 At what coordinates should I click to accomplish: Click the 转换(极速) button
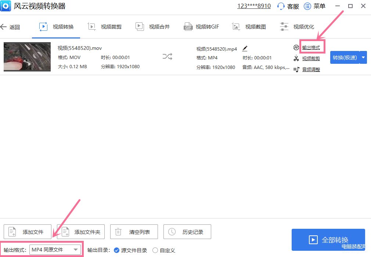click(345, 58)
